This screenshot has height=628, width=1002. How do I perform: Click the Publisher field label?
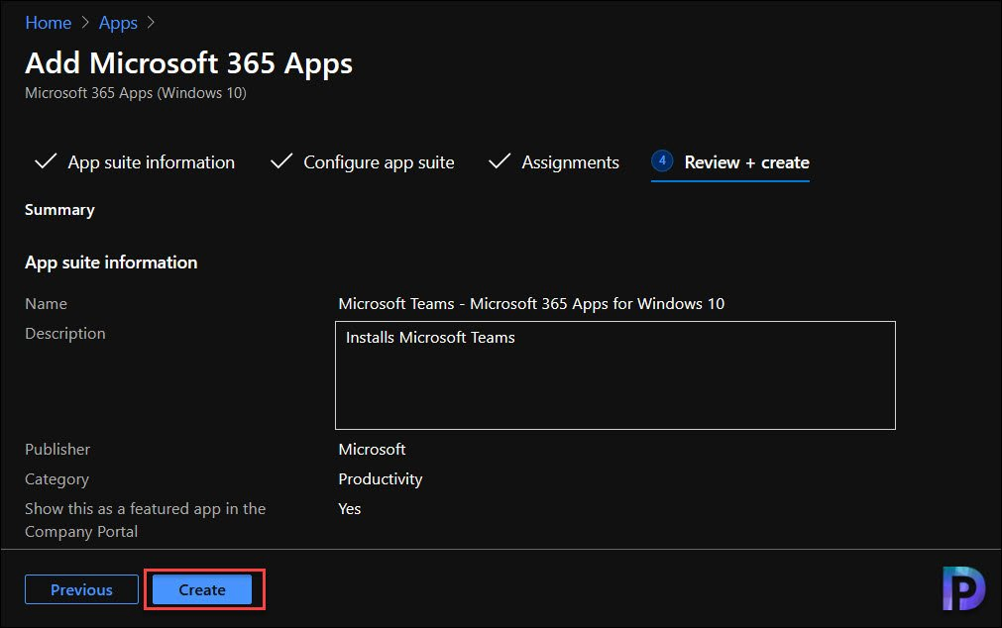(x=57, y=449)
